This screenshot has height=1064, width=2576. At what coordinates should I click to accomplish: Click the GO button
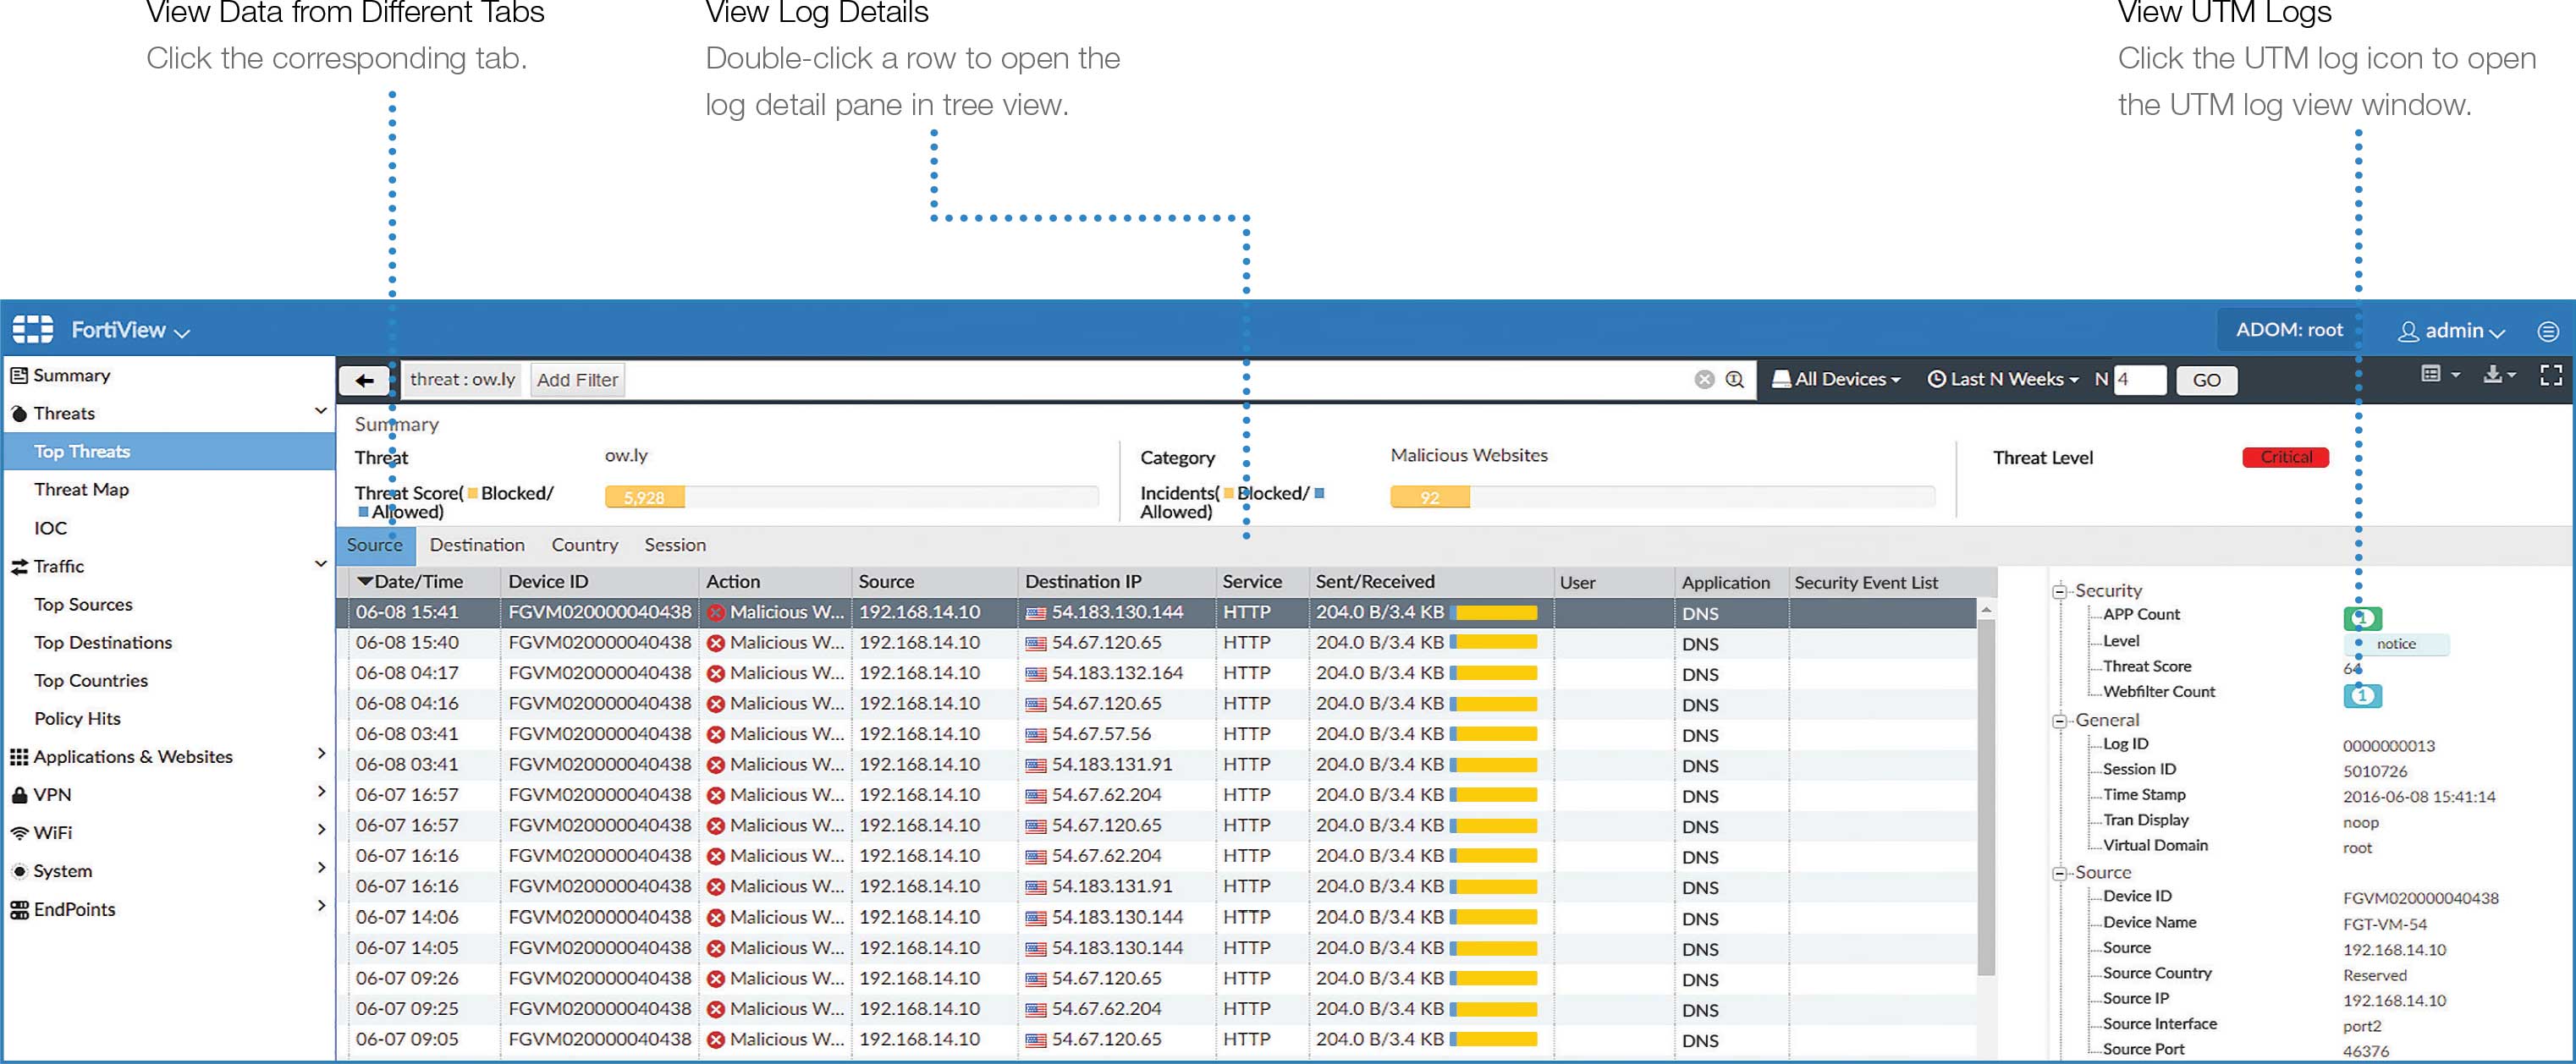[x=2206, y=381]
